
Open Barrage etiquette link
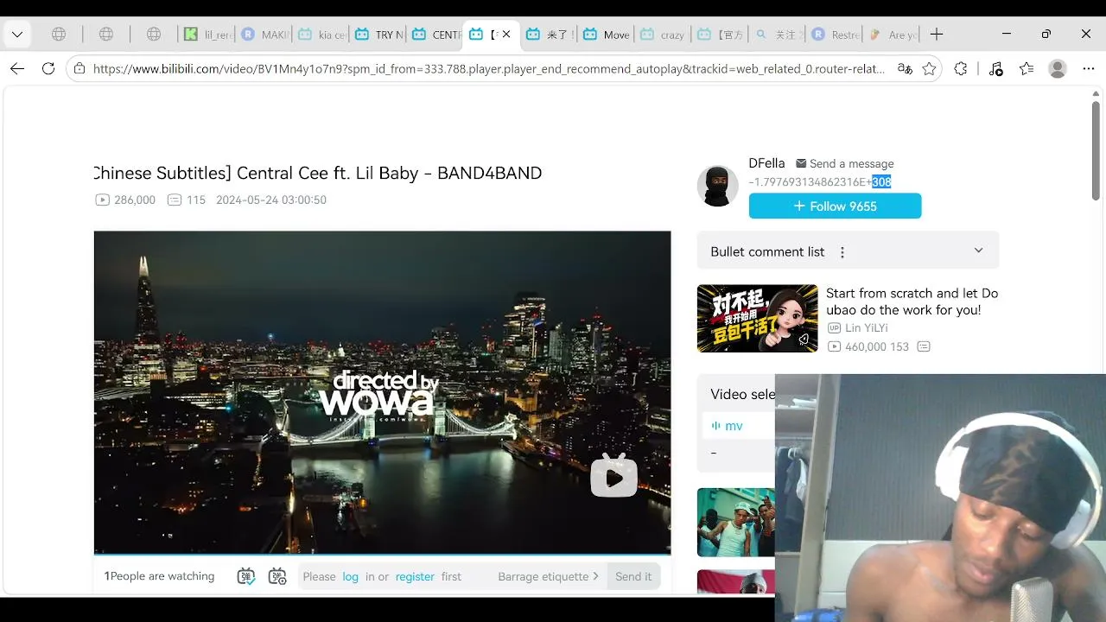549,576
